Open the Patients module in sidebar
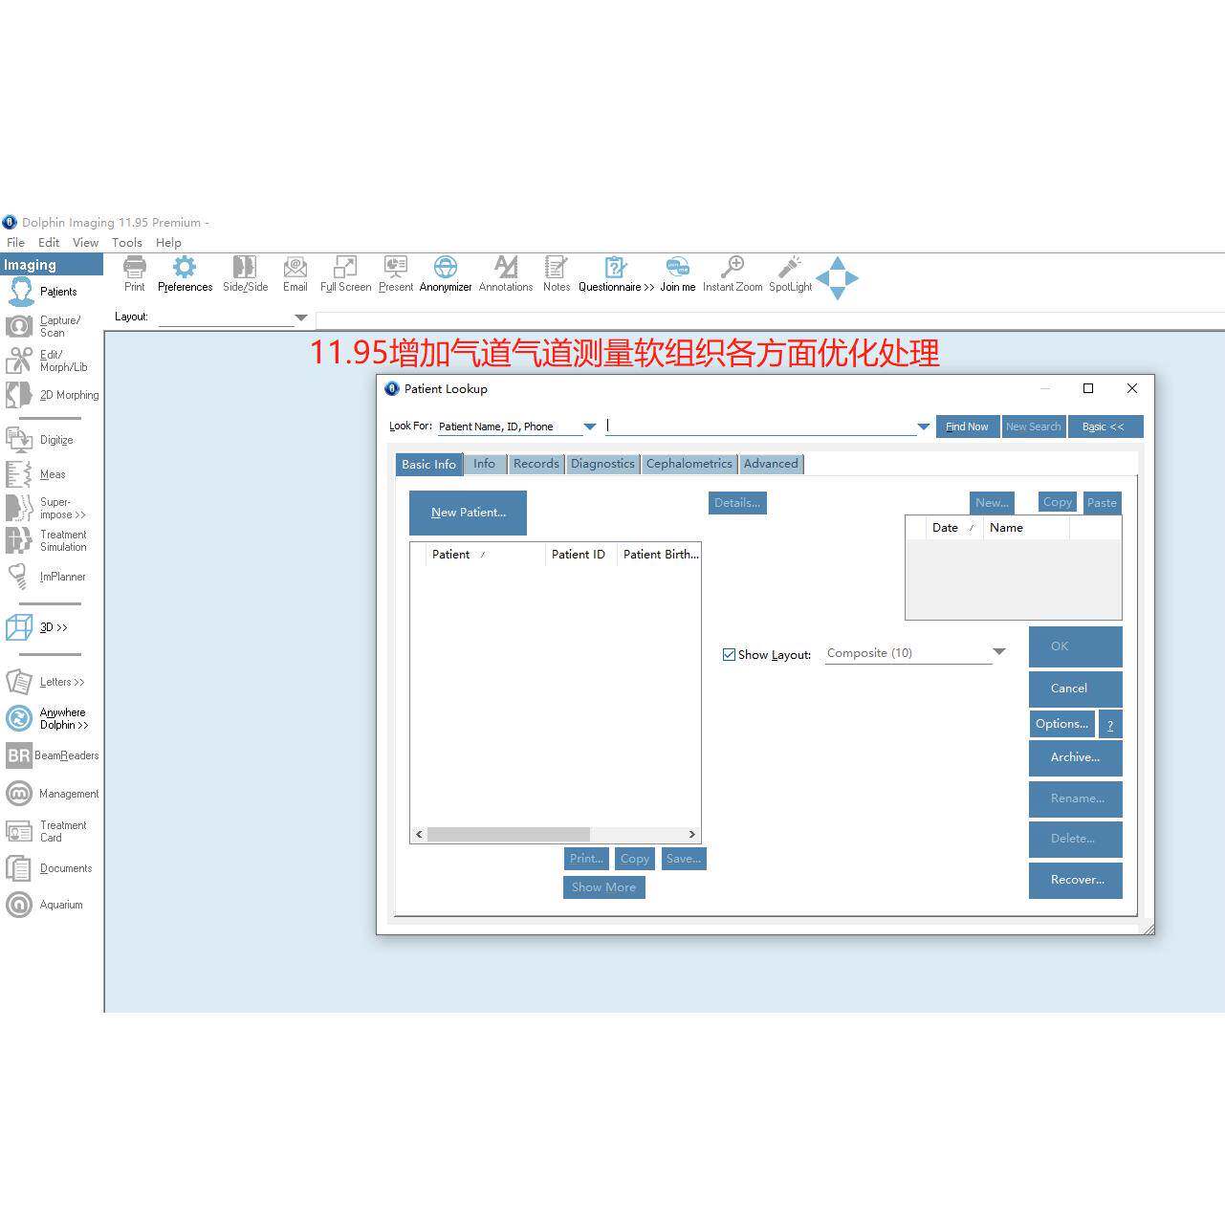The height and width of the screenshot is (1225, 1225). [x=43, y=292]
